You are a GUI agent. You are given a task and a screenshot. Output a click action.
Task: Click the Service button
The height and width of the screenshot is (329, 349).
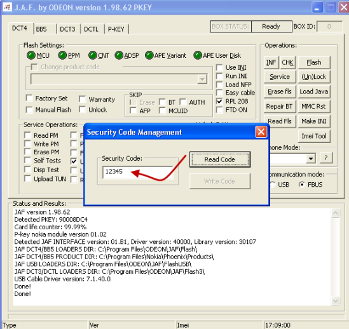280,77
